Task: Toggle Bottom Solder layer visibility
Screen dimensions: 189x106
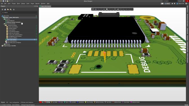Action: click(135, 102)
